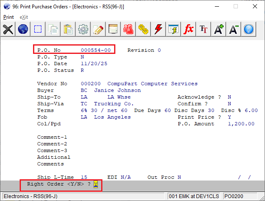Viewport: 265px width, 201px height.
Task: Click the red fx function icon
Action: click(x=189, y=29)
